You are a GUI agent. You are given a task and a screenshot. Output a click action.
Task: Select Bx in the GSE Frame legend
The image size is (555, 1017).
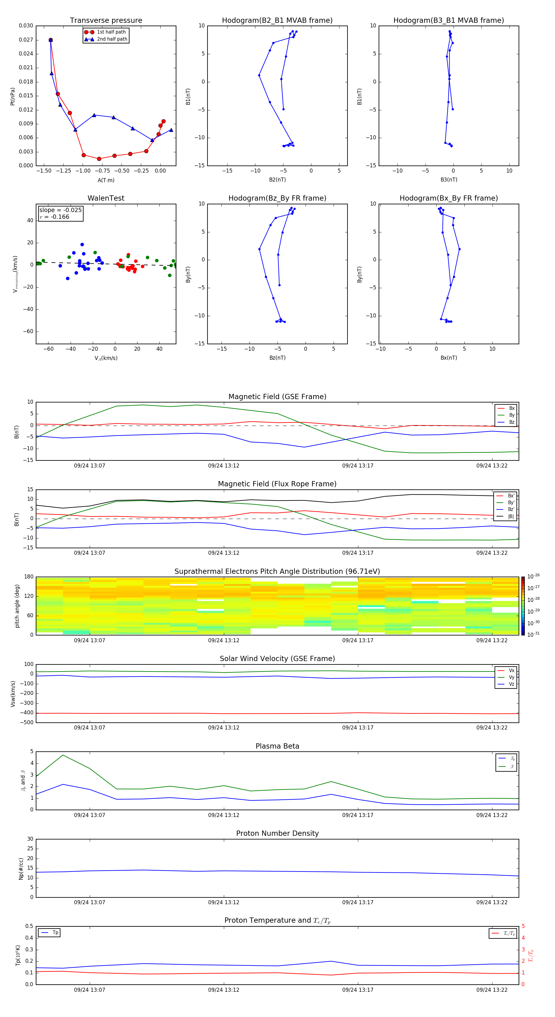506,408
